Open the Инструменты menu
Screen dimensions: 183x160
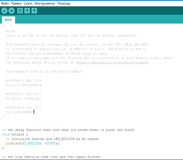click(45, 3)
